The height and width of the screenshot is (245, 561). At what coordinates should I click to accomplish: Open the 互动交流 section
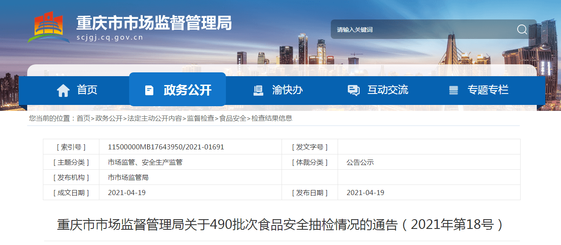[388, 89]
